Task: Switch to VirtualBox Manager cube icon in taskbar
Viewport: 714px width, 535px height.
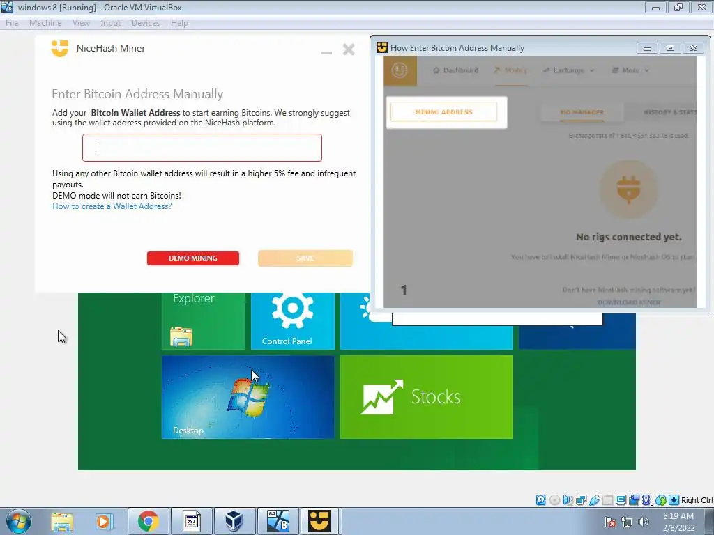Action: point(234,521)
